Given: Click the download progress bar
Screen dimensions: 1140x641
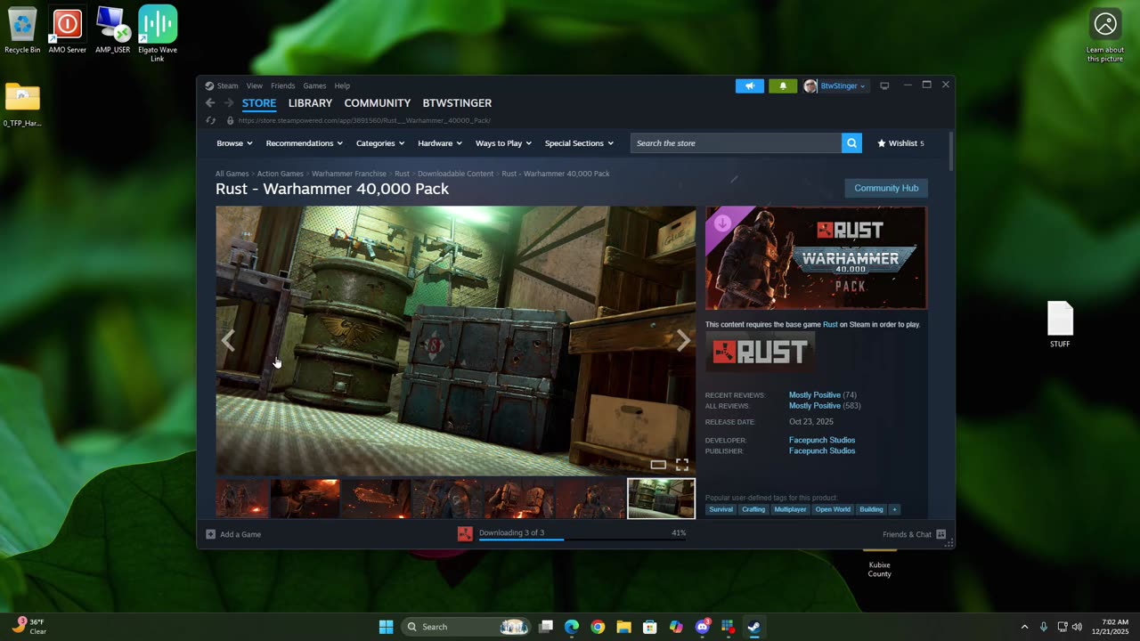Looking at the screenshot, I should pyautogui.click(x=582, y=539).
